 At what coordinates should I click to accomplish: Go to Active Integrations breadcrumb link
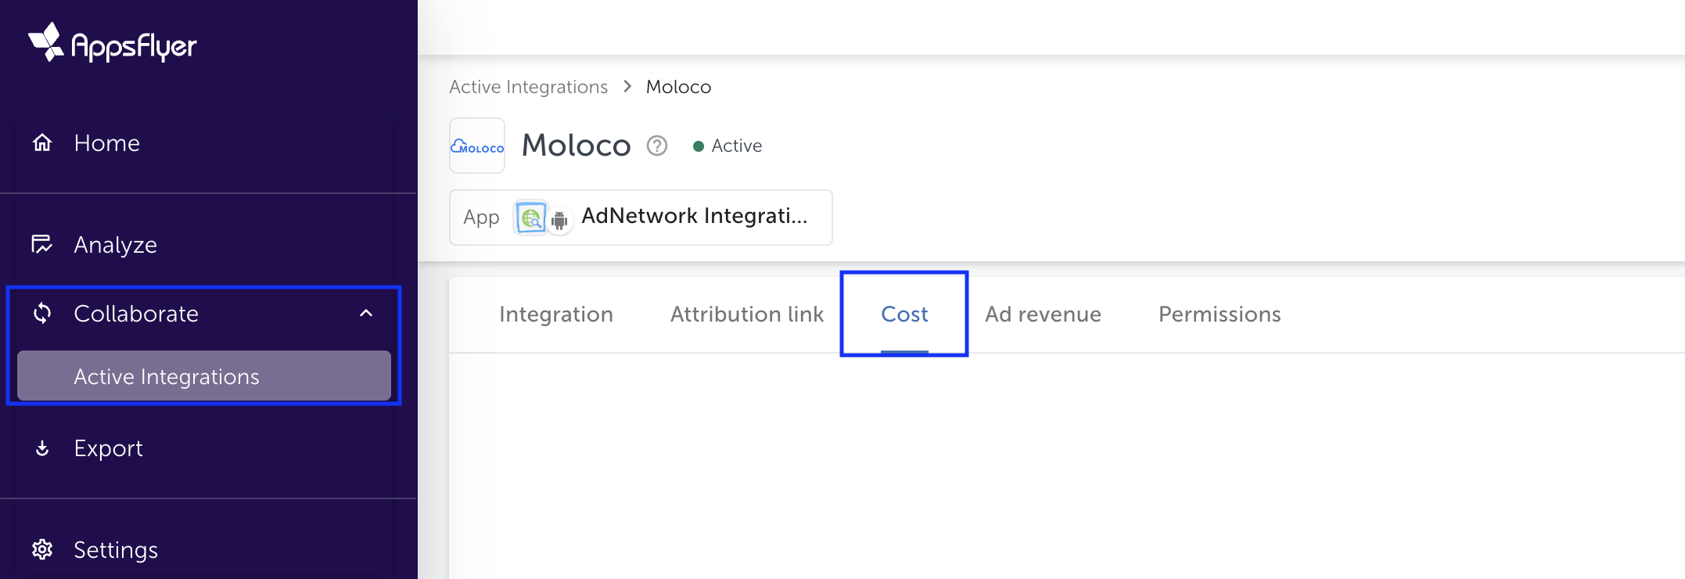pyautogui.click(x=528, y=87)
